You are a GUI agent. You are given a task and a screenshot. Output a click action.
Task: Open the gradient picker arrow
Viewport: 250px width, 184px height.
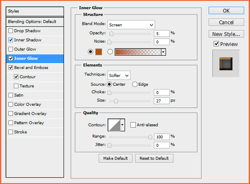[163, 52]
